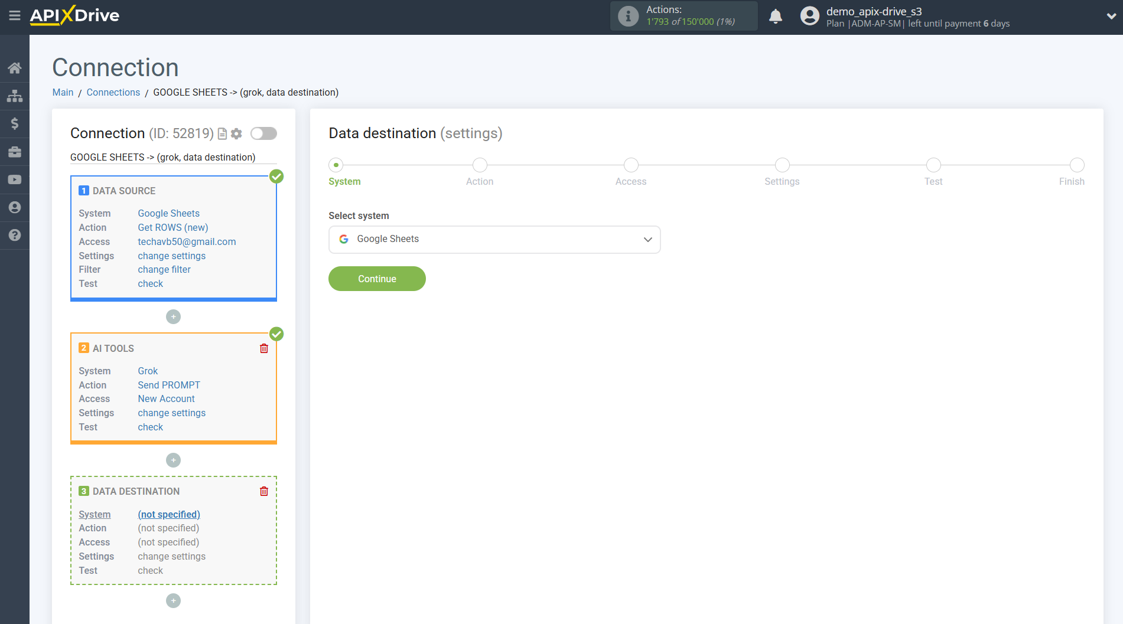This screenshot has height=624, width=1123.
Task: Open the Connections chart icon in sidebar
Action: [x=15, y=95]
